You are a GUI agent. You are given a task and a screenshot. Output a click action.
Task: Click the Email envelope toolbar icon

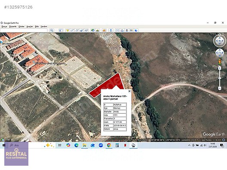117,30
